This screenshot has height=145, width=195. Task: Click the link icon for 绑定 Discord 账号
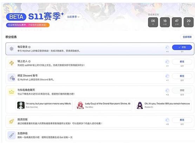[x=12, y=78]
